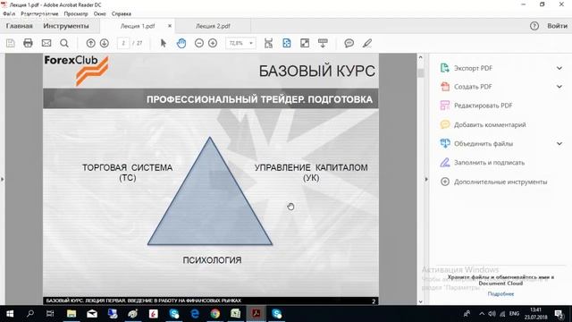
Task: Expand the Экспорт PDF chevron
Action: (559, 68)
